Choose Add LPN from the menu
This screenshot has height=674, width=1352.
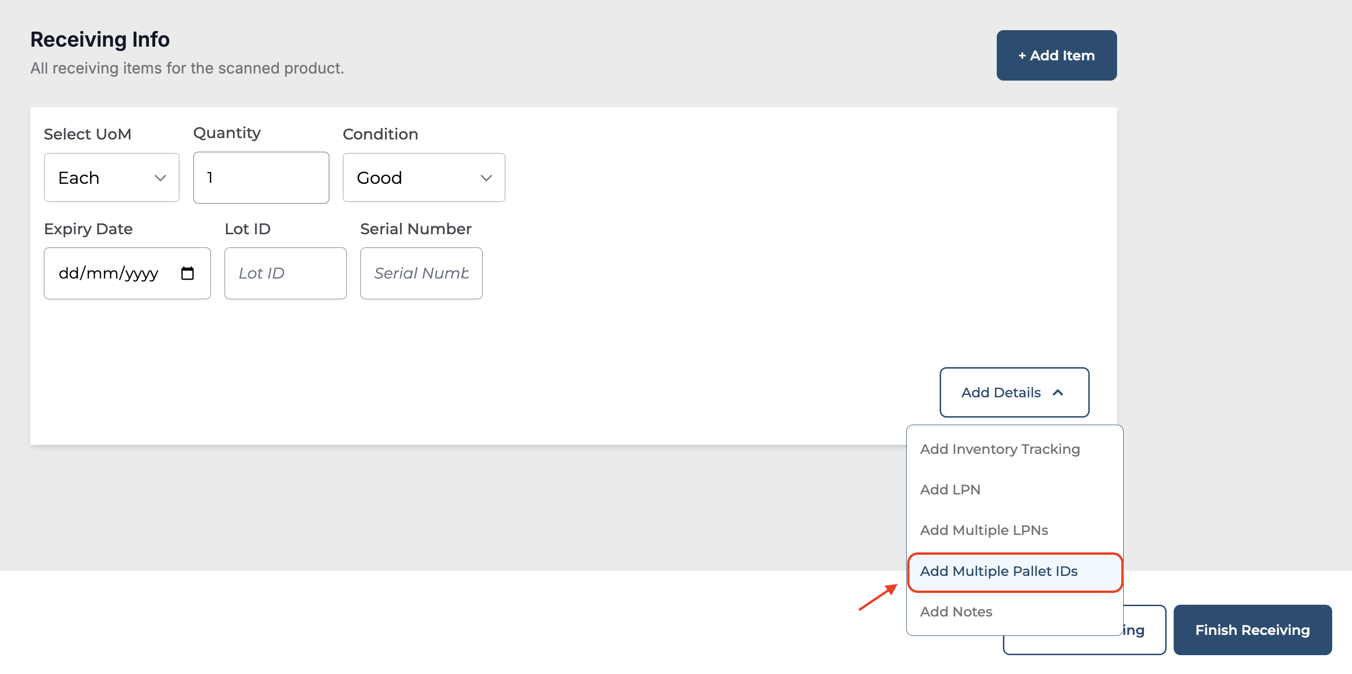point(950,489)
